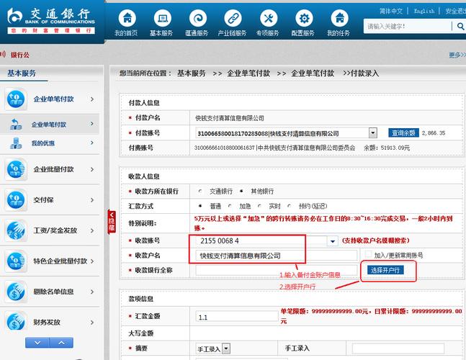Click the keyword search input field
Image resolution: width=466 pixels, height=360 pixels.
(407, 27)
